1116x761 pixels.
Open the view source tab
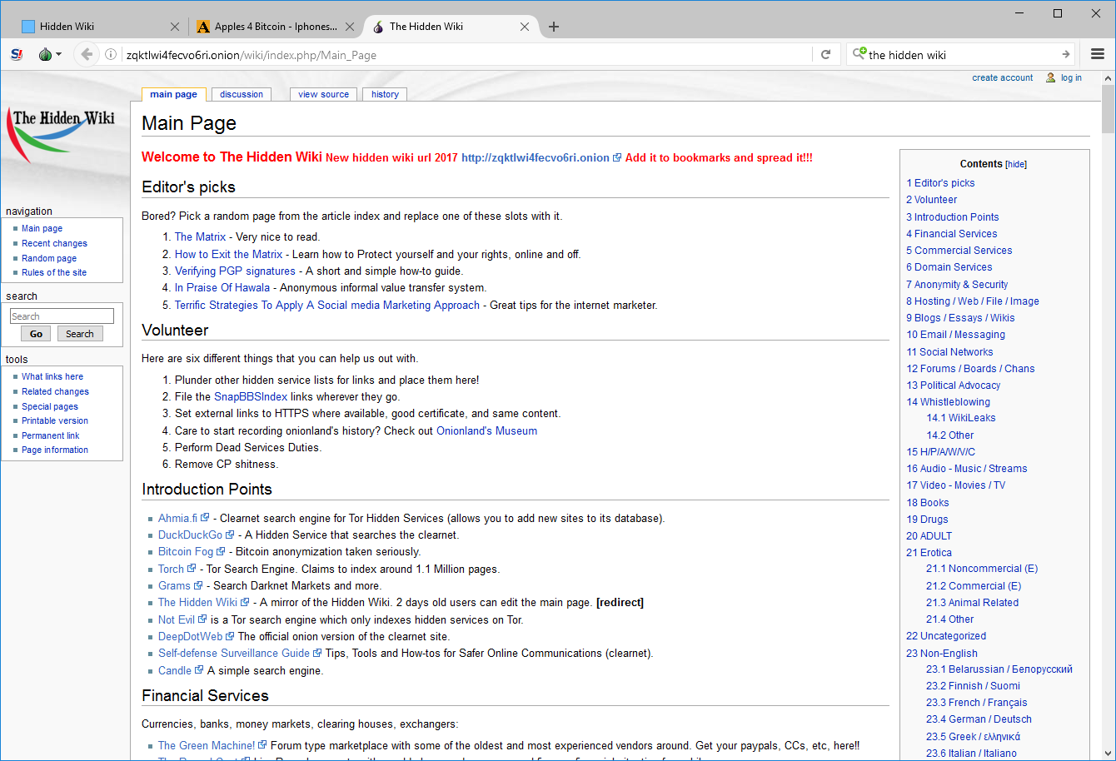[x=323, y=94]
